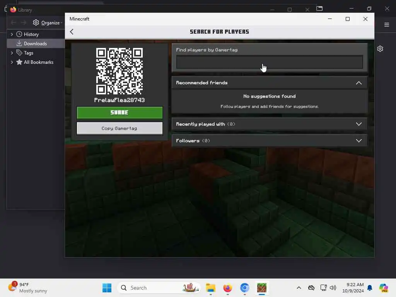The width and height of the screenshot is (396, 297).
Task: Close the Minecraft window
Action: click(365, 19)
